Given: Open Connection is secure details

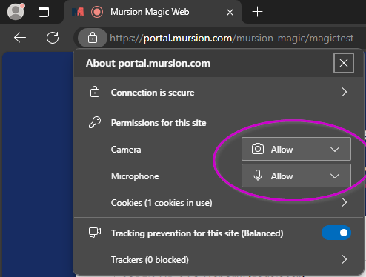Looking at the screenshot, I should pyautogui.click(x=219, y=93).
